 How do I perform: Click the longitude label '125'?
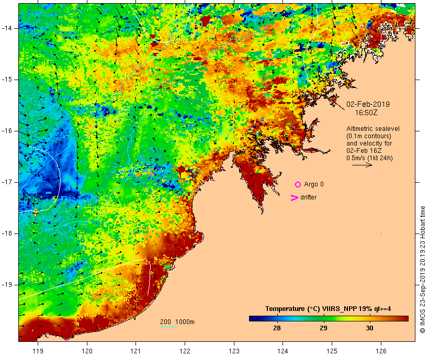tap(332, 351)
